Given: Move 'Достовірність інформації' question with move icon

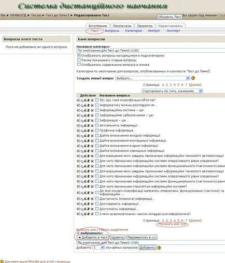Looking at the screenshot, I should tap(89, 204).
